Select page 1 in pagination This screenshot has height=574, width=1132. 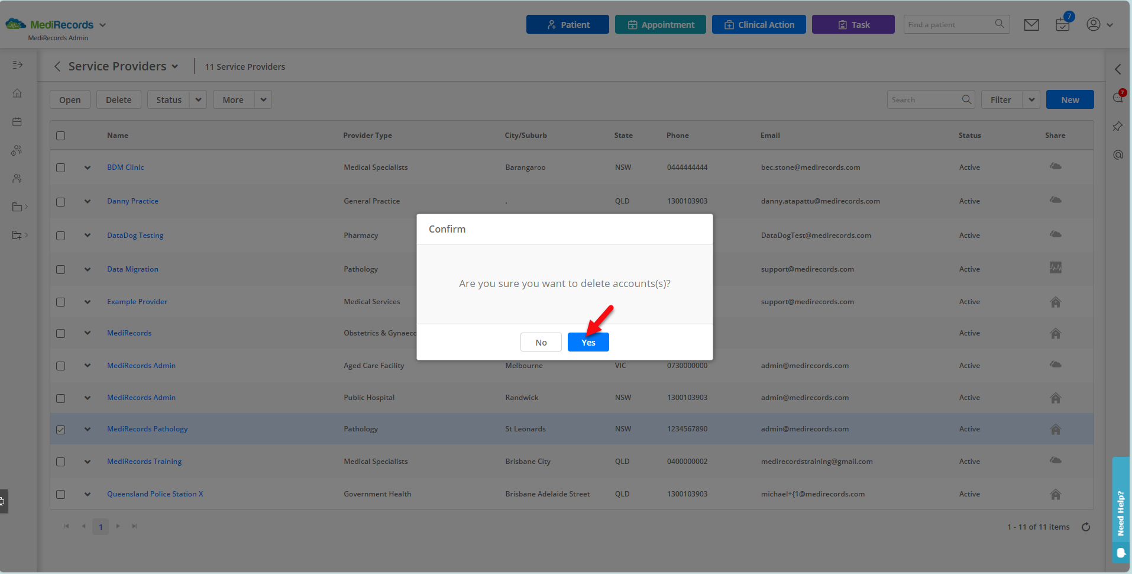pos(101,527)
